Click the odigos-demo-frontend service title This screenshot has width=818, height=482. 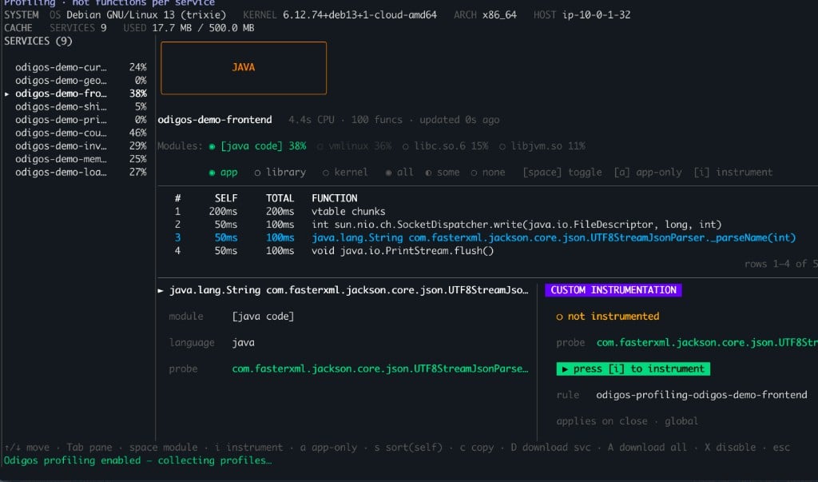[x=215, y=120]
